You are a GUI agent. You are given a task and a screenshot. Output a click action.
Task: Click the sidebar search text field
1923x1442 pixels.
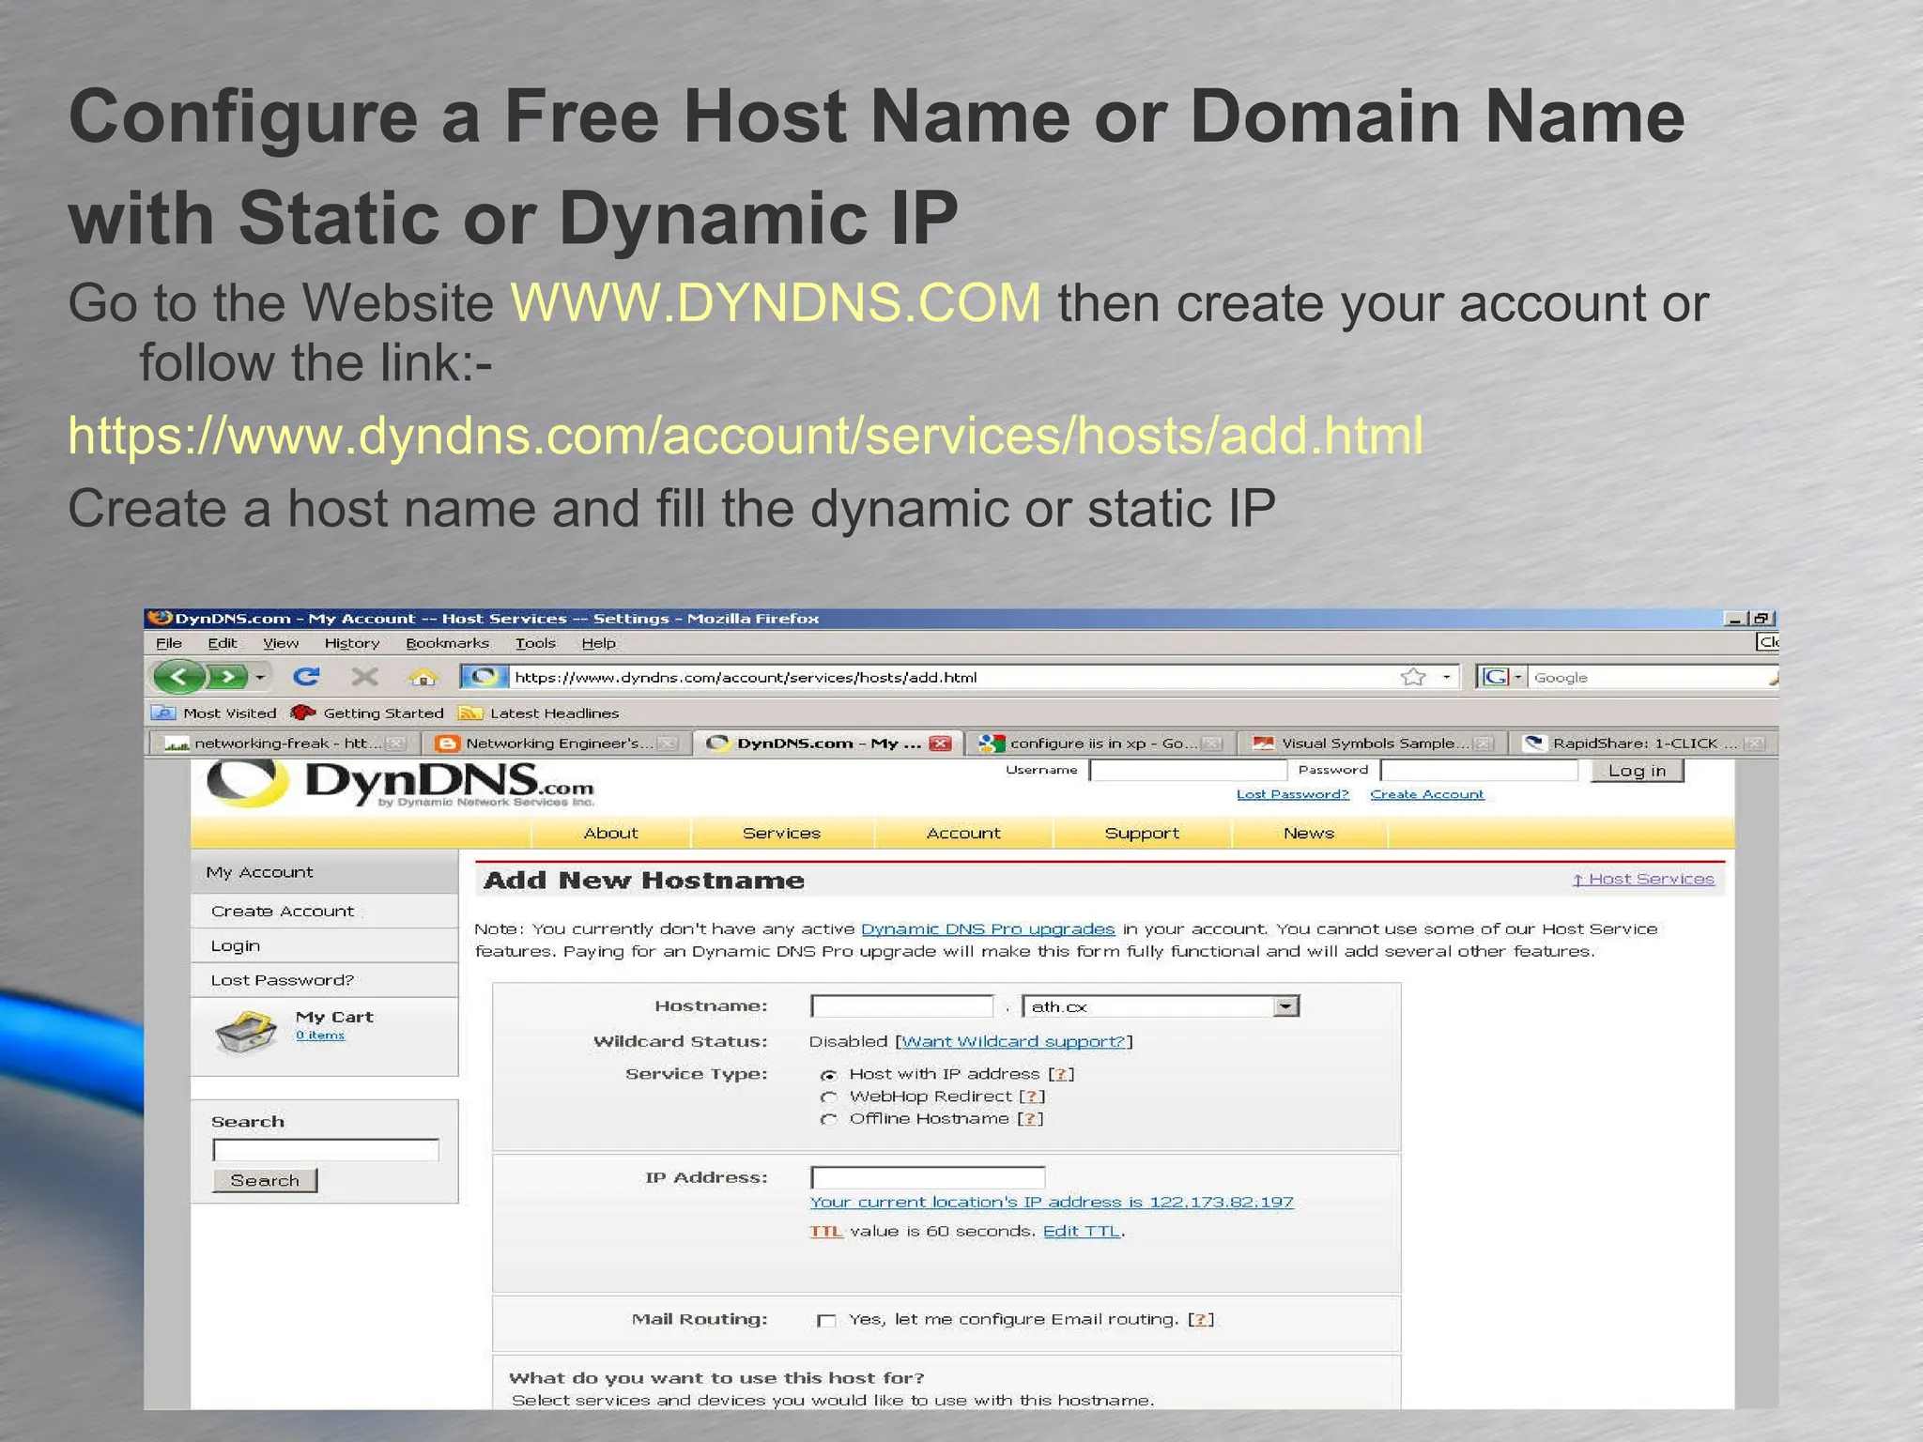pyautogui.click(x=326, y=1150)
